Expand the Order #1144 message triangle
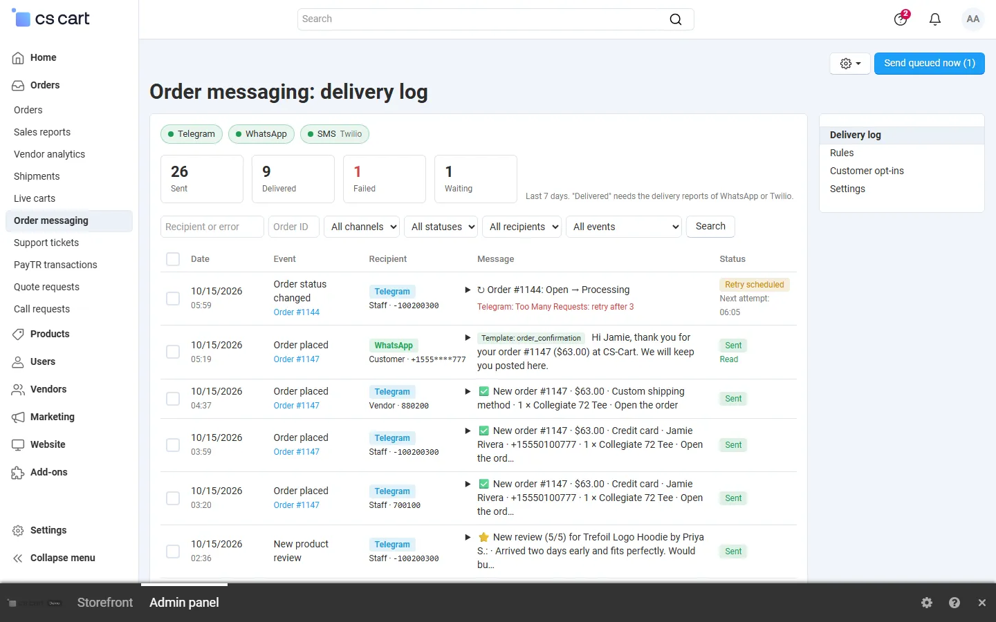Image resolution: width=996 pixels, height=622 pixels. (468, 290)
